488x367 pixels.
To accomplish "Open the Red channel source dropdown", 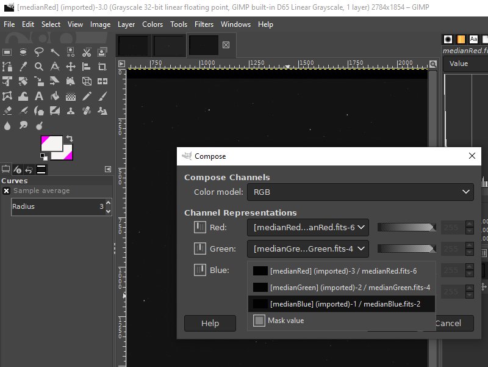I will 308,227.
